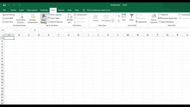Sort A to Z ascending
190x107 pixels.
click(x=119, y=16)
